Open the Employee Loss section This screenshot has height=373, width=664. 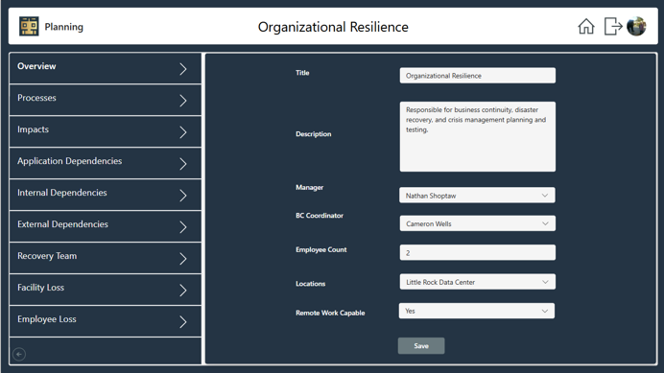105,321
